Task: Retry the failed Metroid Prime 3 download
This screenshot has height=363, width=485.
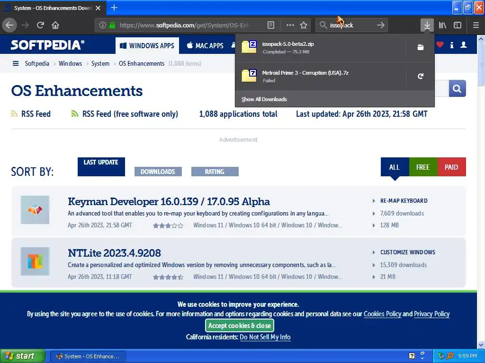Action: coord(421,76)
